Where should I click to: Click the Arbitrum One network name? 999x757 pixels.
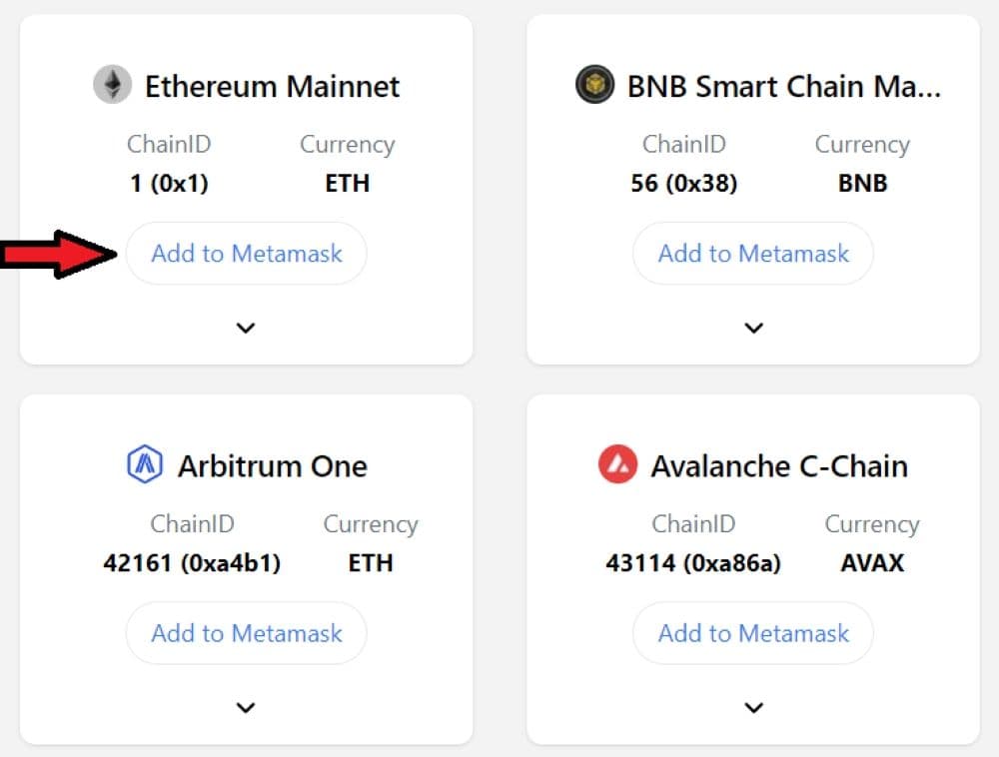point(272,466)
